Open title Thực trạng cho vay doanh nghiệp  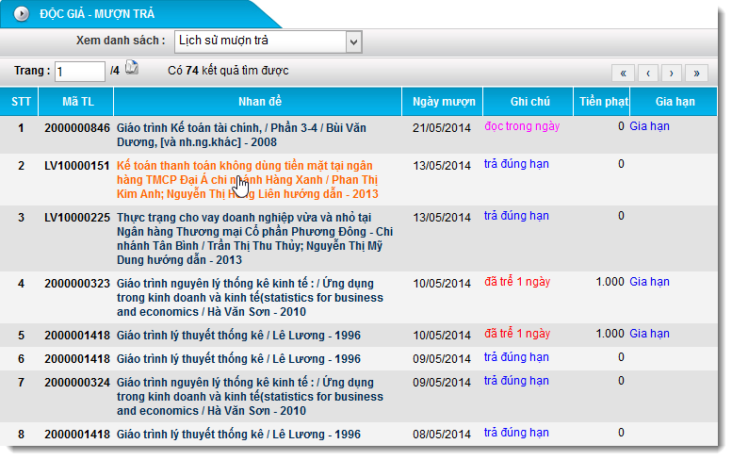pyautogui.click(x=255, y=238)
